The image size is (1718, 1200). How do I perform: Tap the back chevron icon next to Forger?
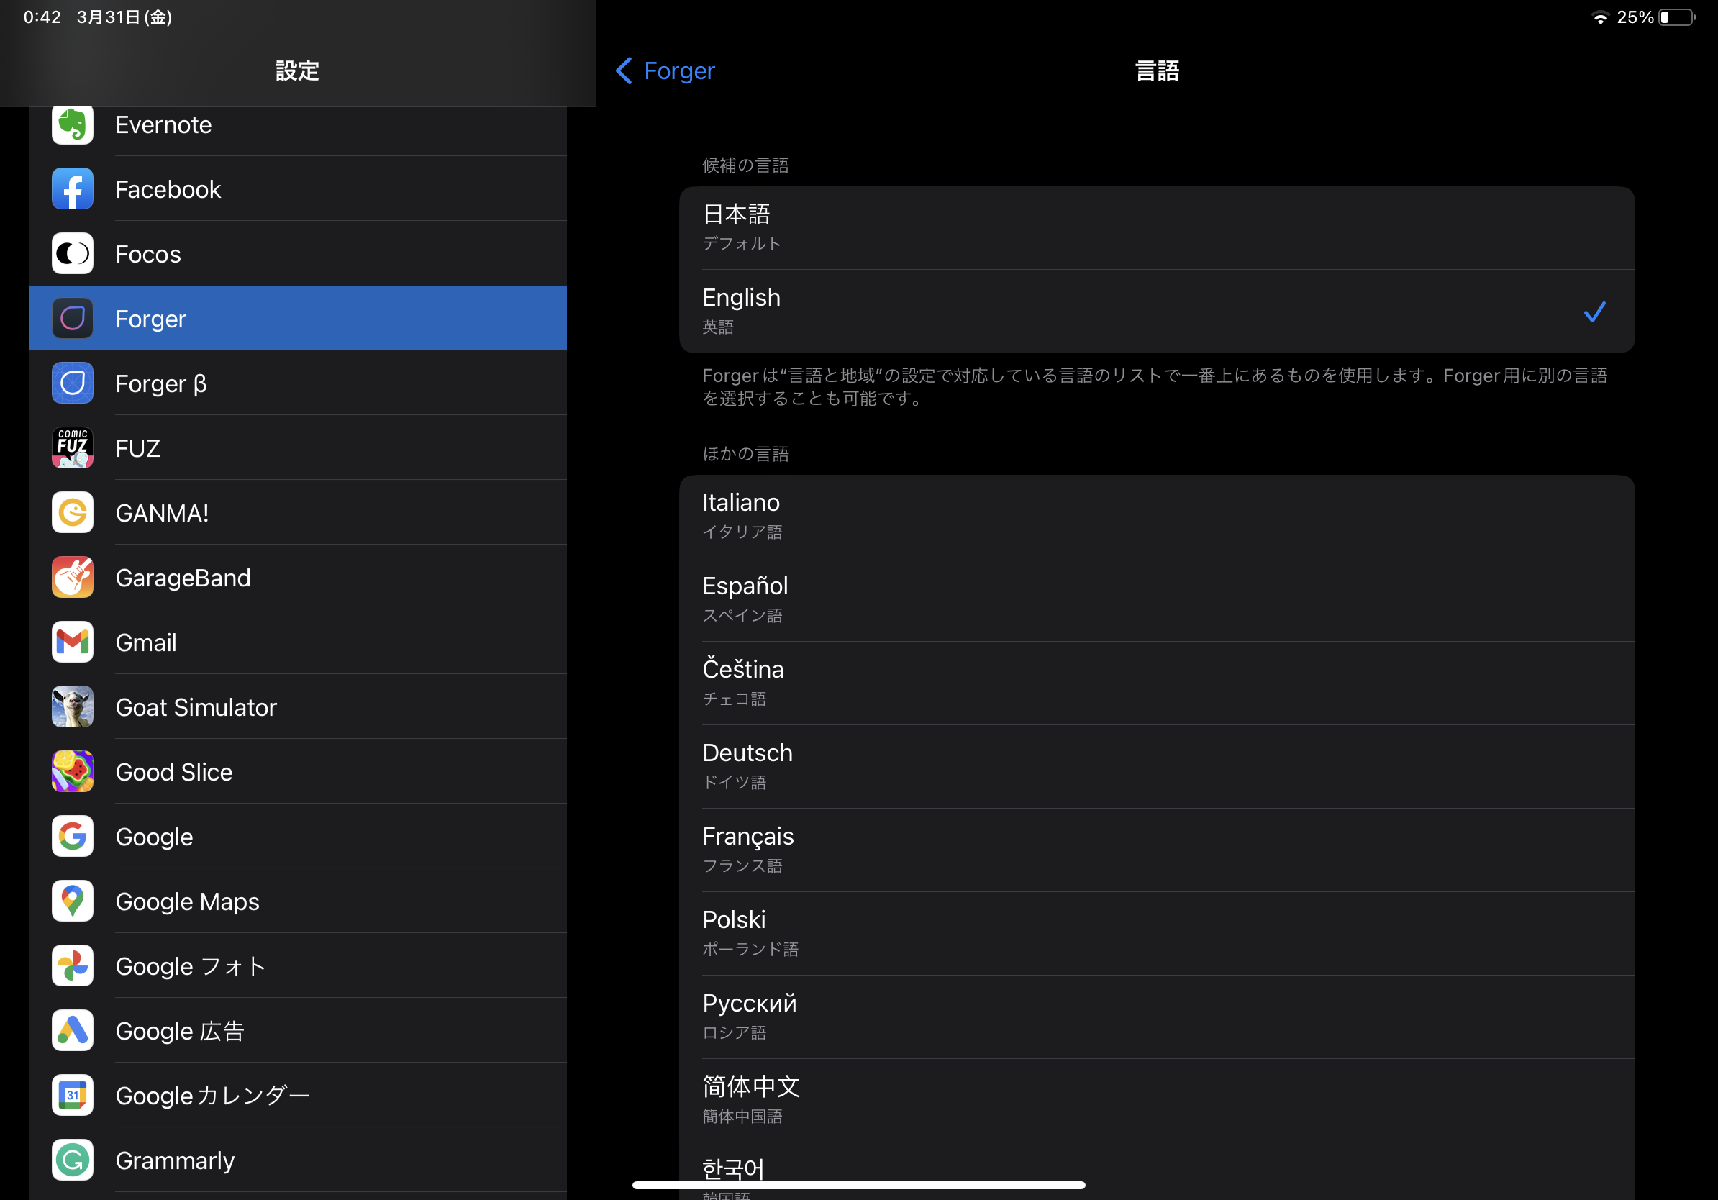pos(624,71)
